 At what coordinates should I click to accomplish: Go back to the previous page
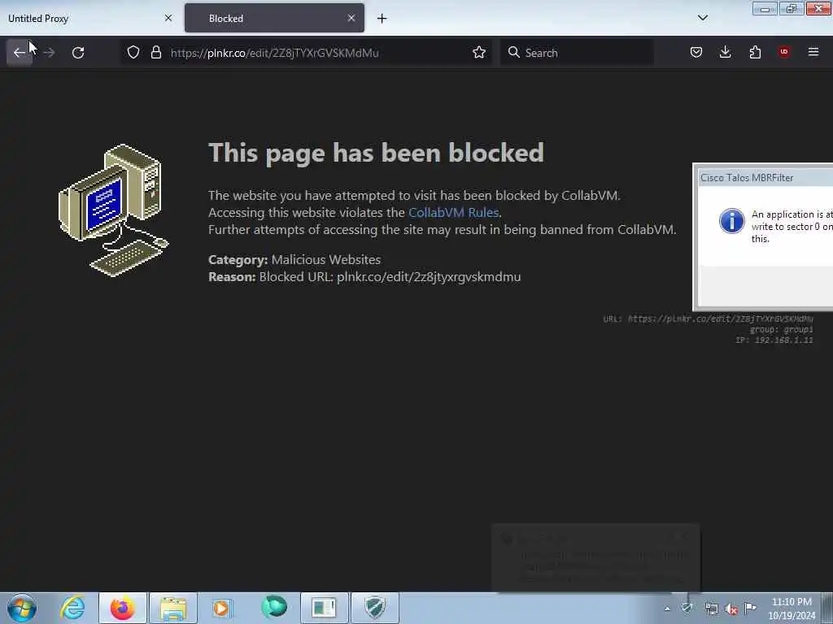(x=20, y=53)
